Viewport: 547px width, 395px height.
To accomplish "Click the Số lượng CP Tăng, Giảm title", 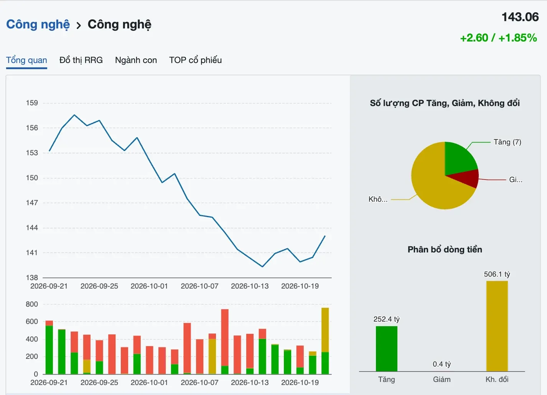I will [445, 103].
